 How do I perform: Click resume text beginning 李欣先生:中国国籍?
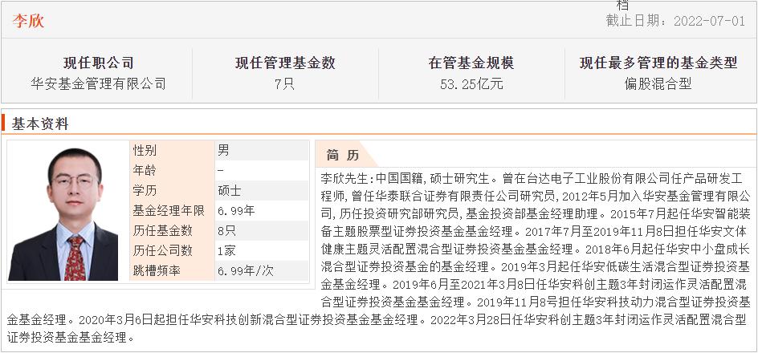tap(531, 178)
